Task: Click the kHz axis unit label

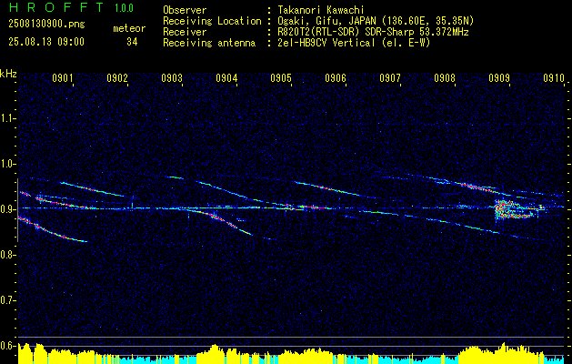Action: pos(8,74)
